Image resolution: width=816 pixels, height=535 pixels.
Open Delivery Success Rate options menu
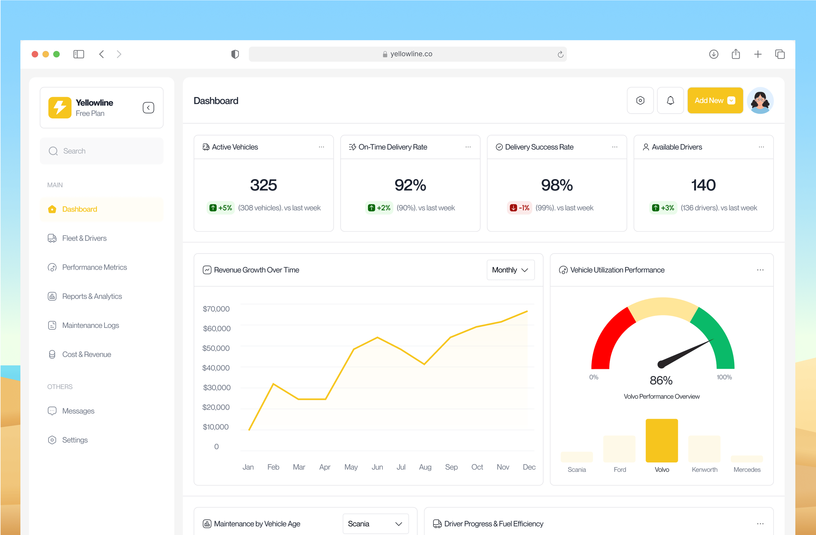(x=615, y=147)
